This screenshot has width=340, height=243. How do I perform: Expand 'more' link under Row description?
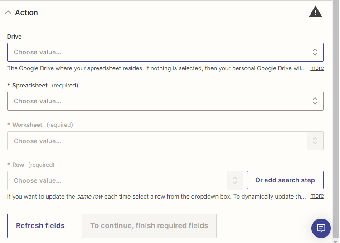pos(317,196)
